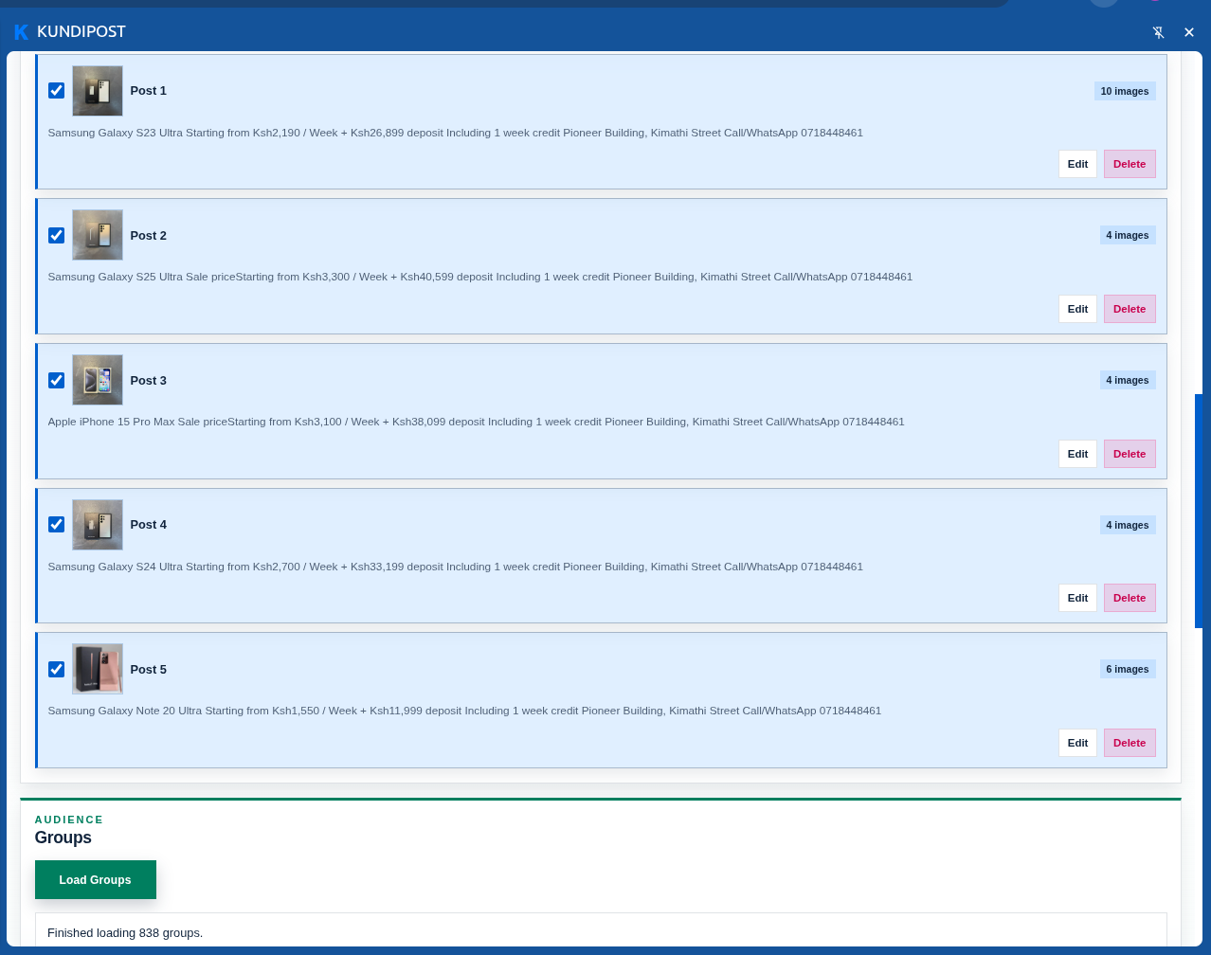
Task: Click the Samsung Galaxy S24 Ultra description
Action: [x=456, y=567]
